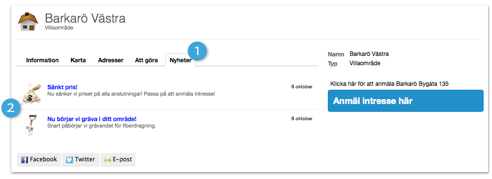Open the Information tab
492x179 pixels.
42,60
